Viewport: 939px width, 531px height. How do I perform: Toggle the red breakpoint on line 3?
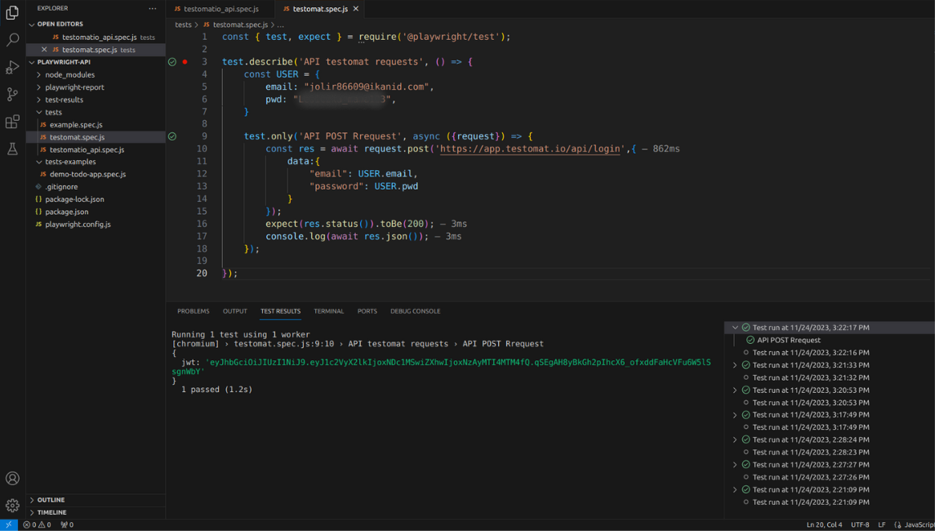coord(185,62)
